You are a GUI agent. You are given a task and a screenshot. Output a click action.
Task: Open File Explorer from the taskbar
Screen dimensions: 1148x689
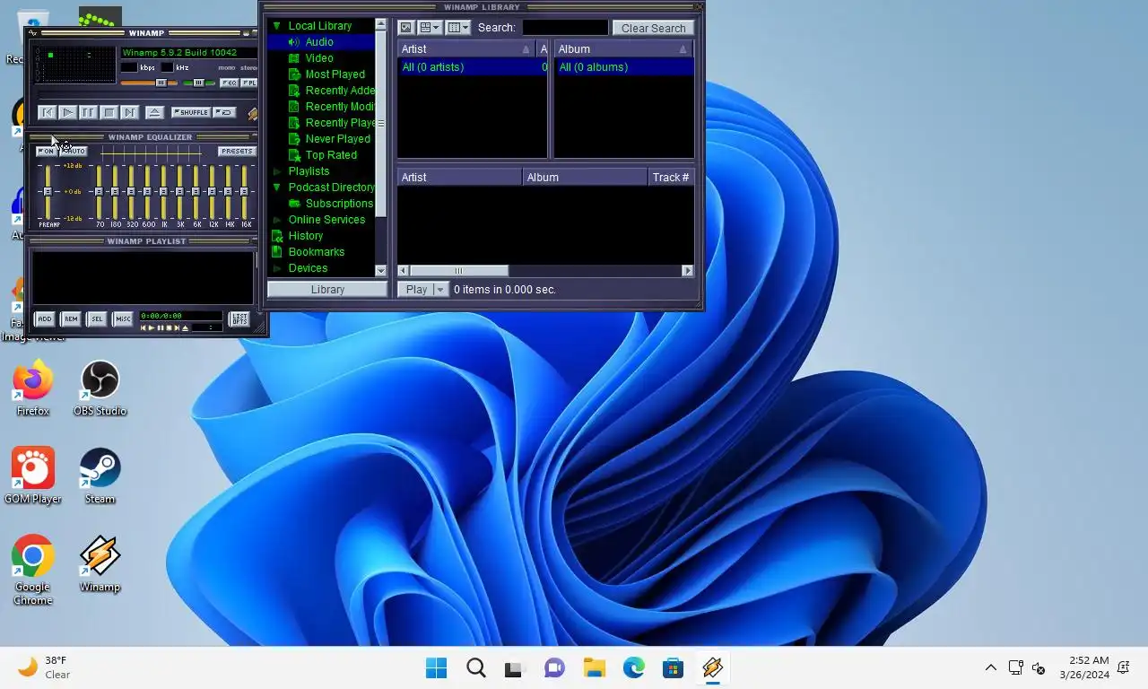tap(595, 667)
